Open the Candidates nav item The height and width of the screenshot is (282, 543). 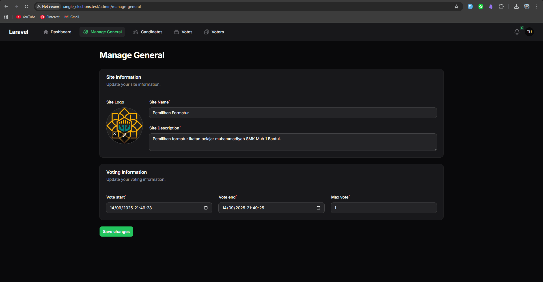pyautogui.click(x=148, y=32)
